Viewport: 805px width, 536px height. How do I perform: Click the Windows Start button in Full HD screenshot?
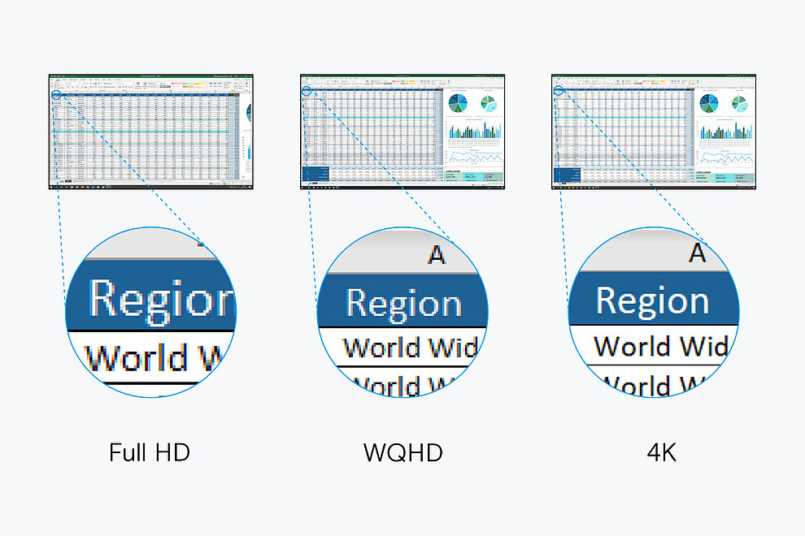(x=53, y=186)
